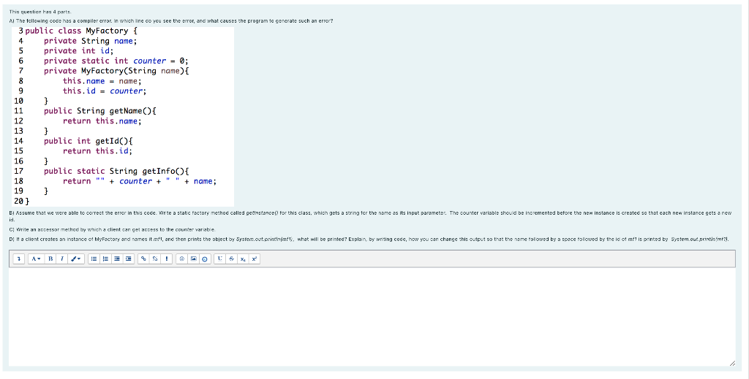The height and width of the screenshot is (379, 749).
Task: Insert an unordered bullet list
Action: [94, 259]
